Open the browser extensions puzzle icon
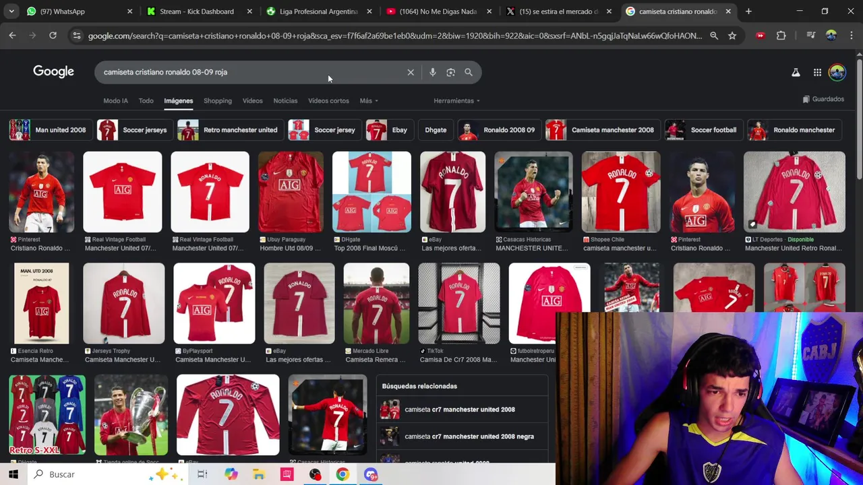Screen dimensions: 863x485 pos(781,36)
